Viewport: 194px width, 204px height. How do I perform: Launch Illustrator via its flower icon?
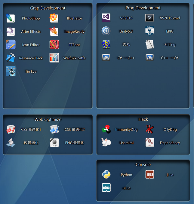pyautogui.click(x=54, y=18)
